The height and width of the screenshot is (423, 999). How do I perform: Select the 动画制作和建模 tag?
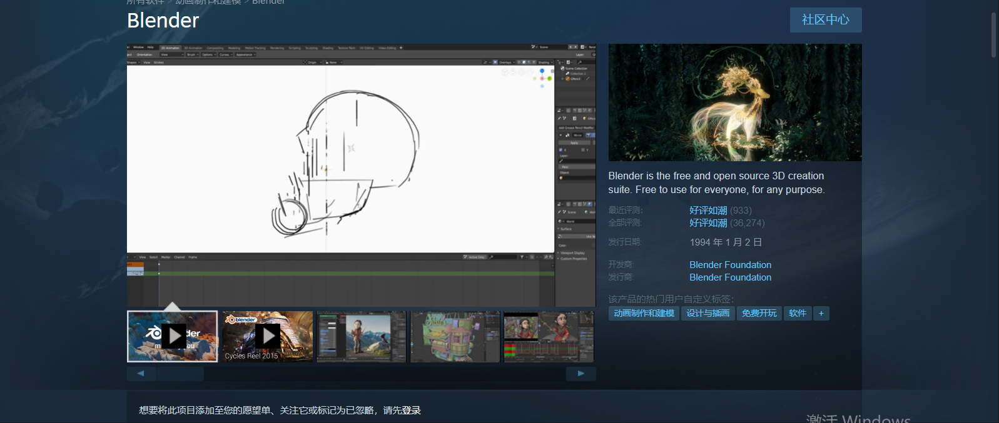[644, 313]
